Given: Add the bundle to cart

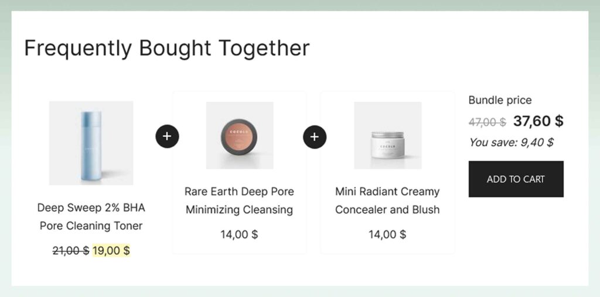Looking at the screenshot, I should point(516,179).
